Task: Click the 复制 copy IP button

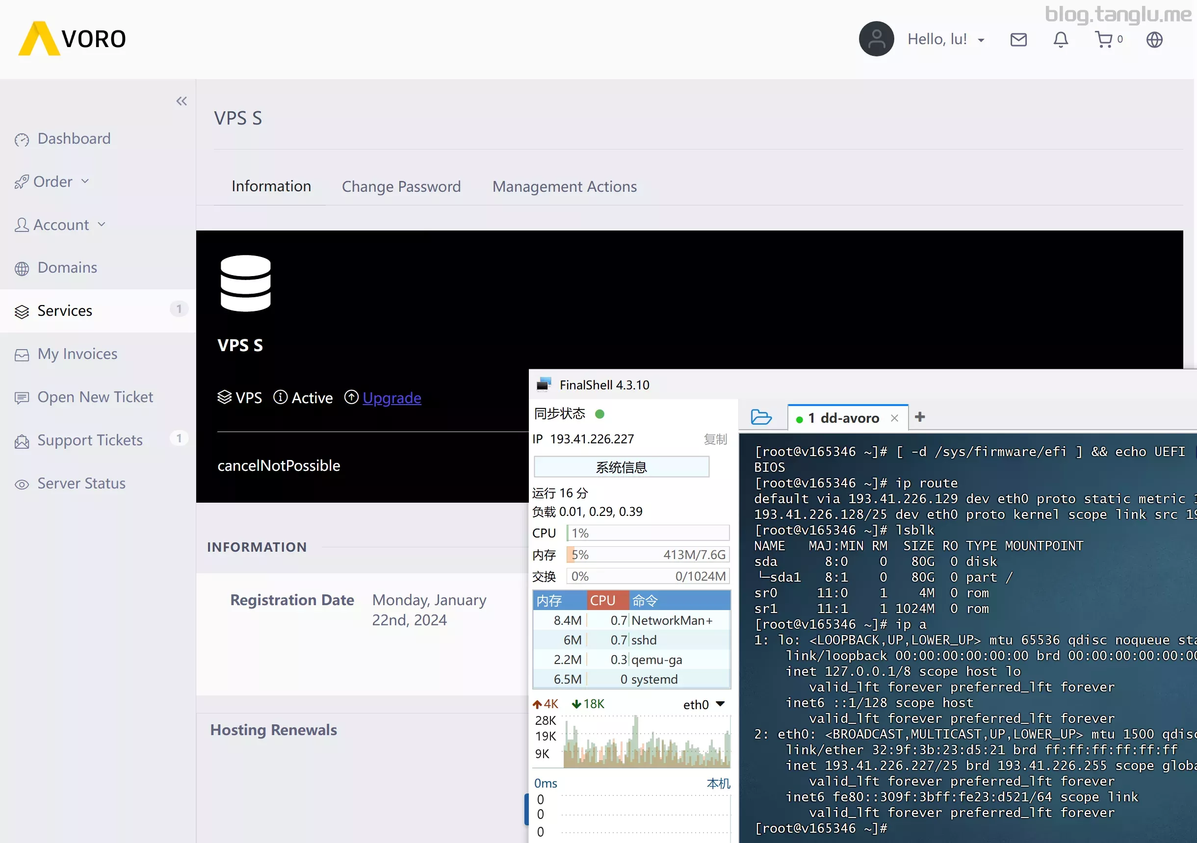Action: point(715,439)
